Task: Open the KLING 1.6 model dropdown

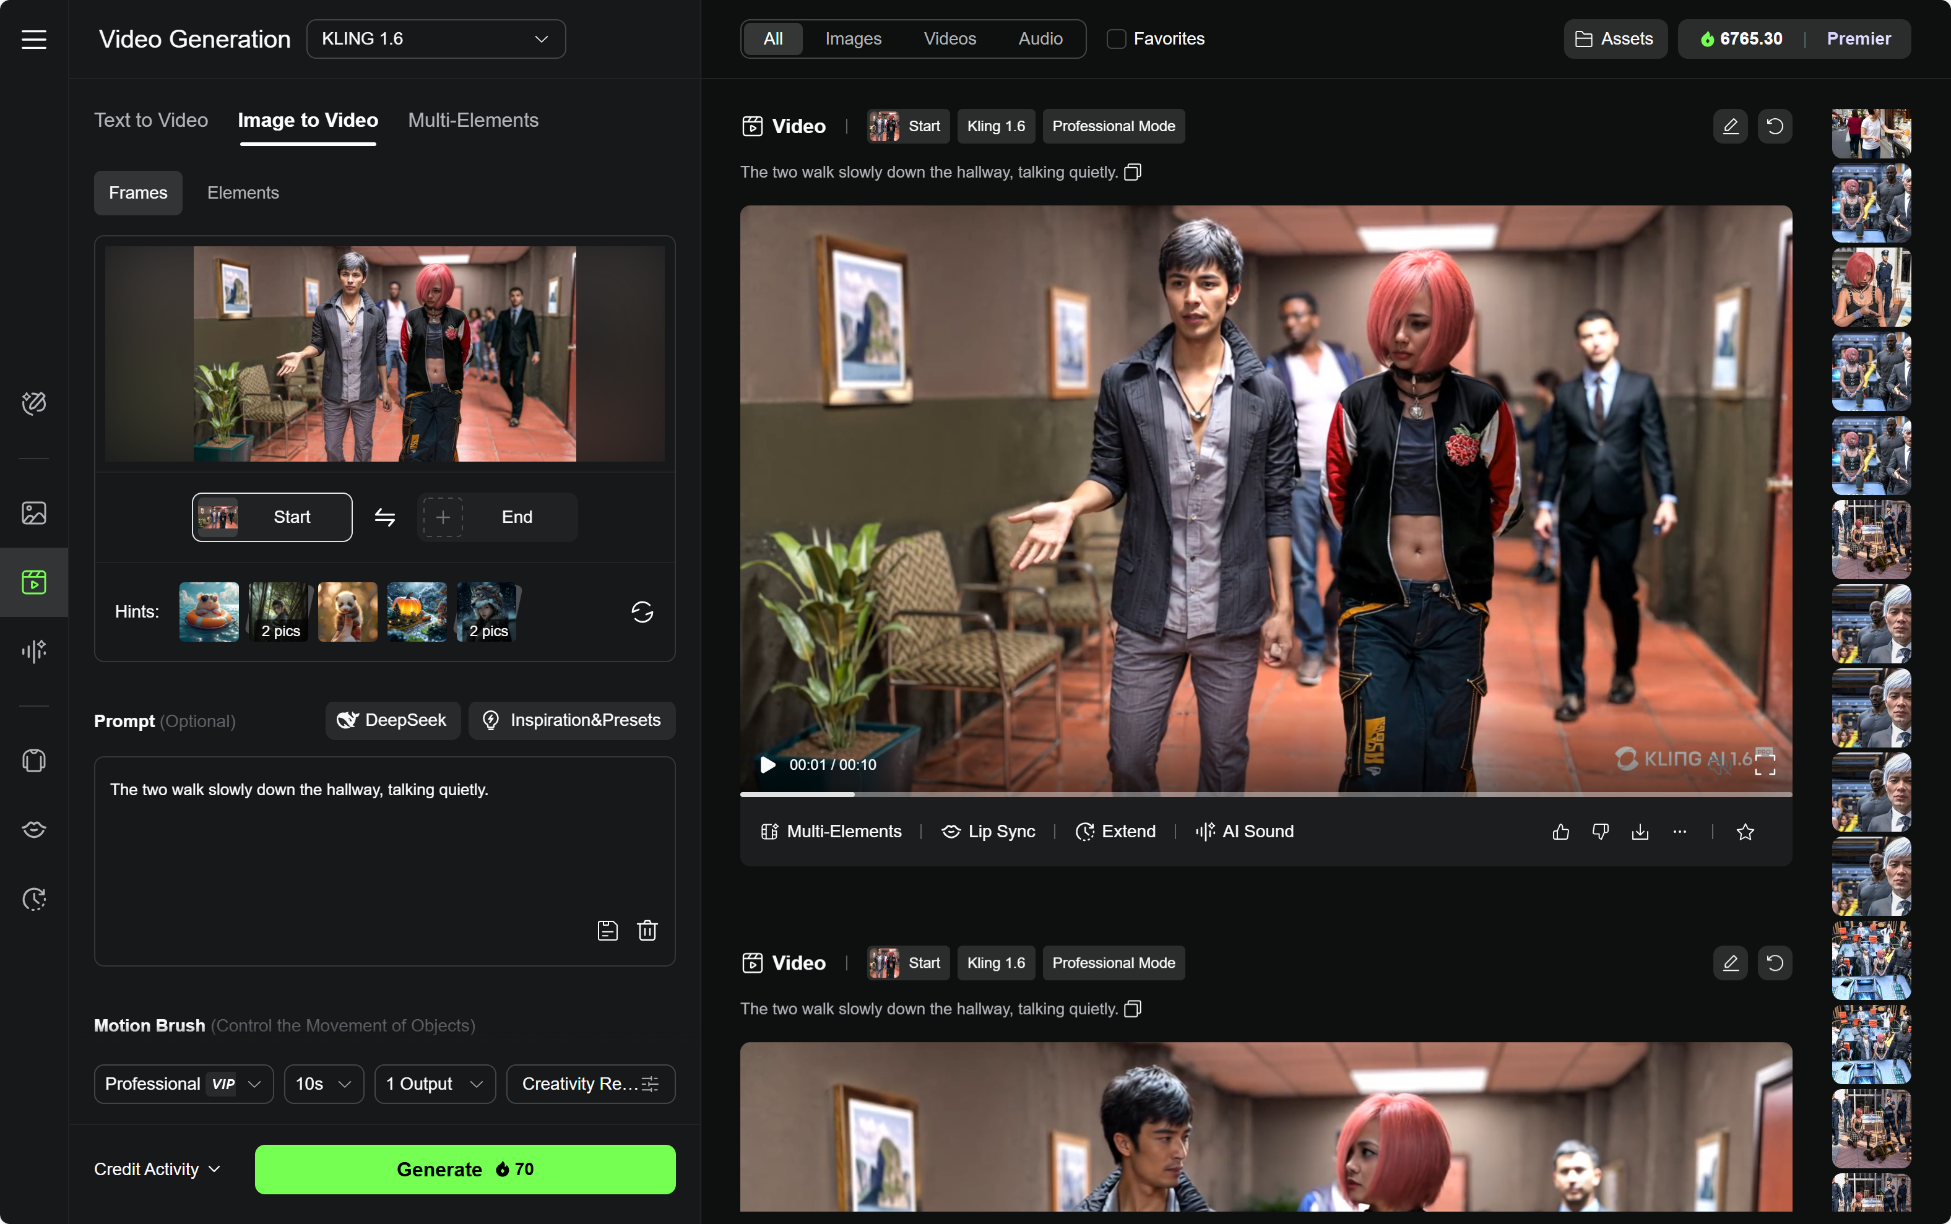Action: click(x=436, y=39)
